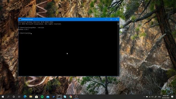Open Microsoft Store from the taskbar

point(36,97)
